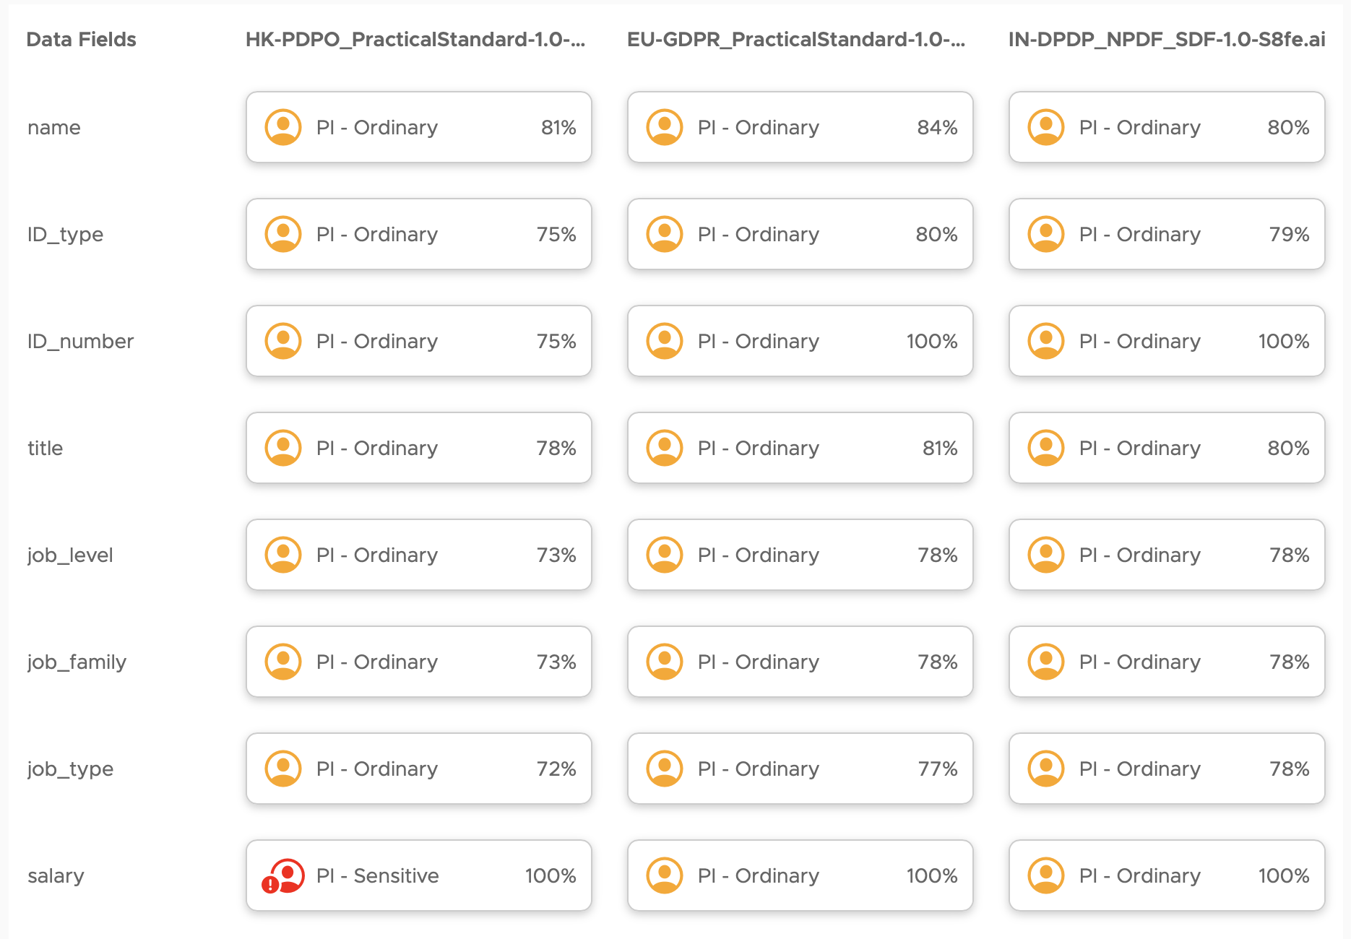
Task: Open the HK-PDPO ID_type classification card
Action: pos(418,234)
